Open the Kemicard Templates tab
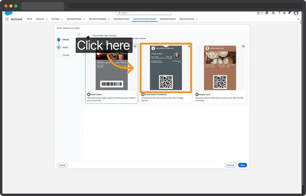Screen dimensions: 306x196 point(98,19)
